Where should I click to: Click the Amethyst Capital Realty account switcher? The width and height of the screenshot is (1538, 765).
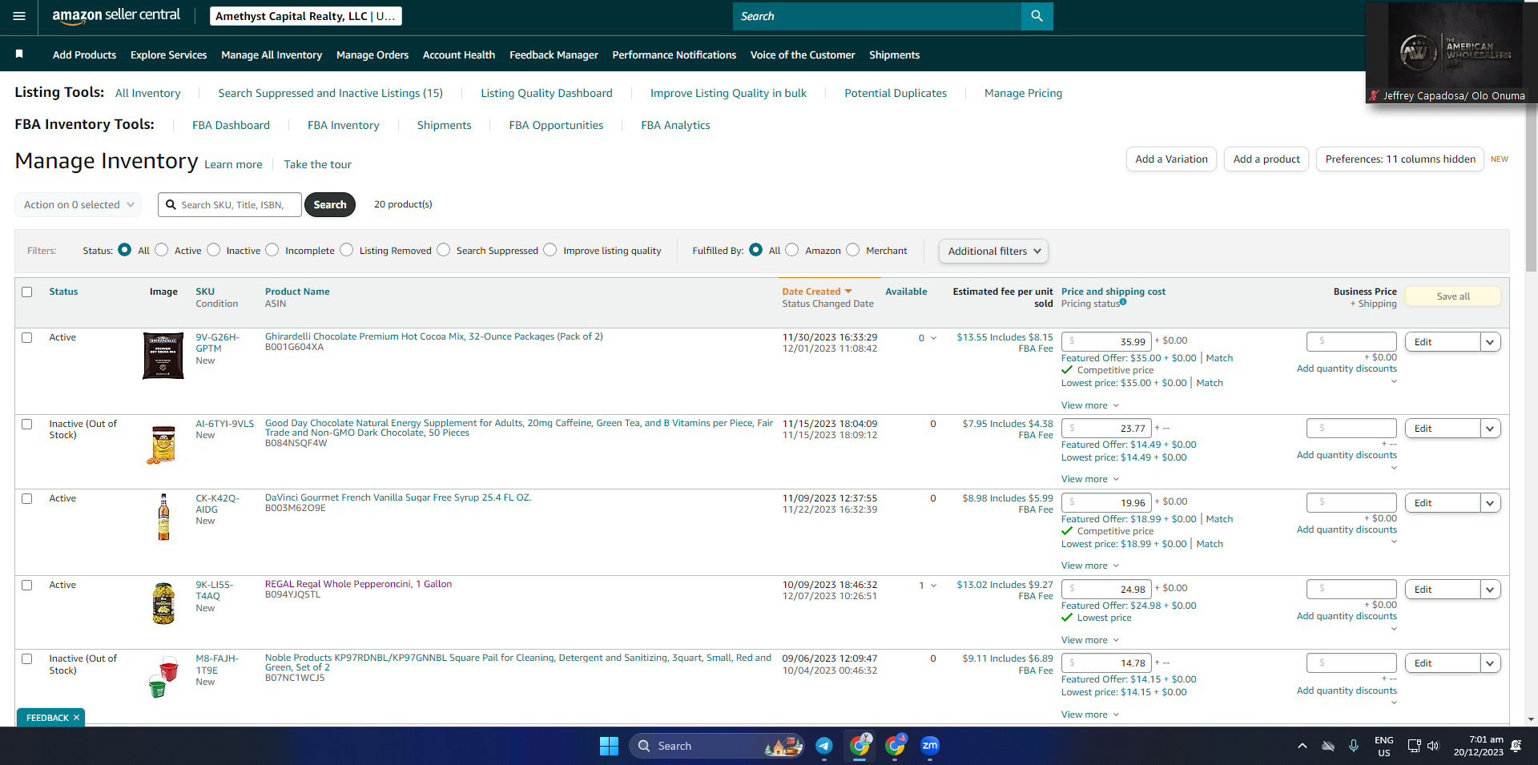pyautogui.click(x=306, y=16)
